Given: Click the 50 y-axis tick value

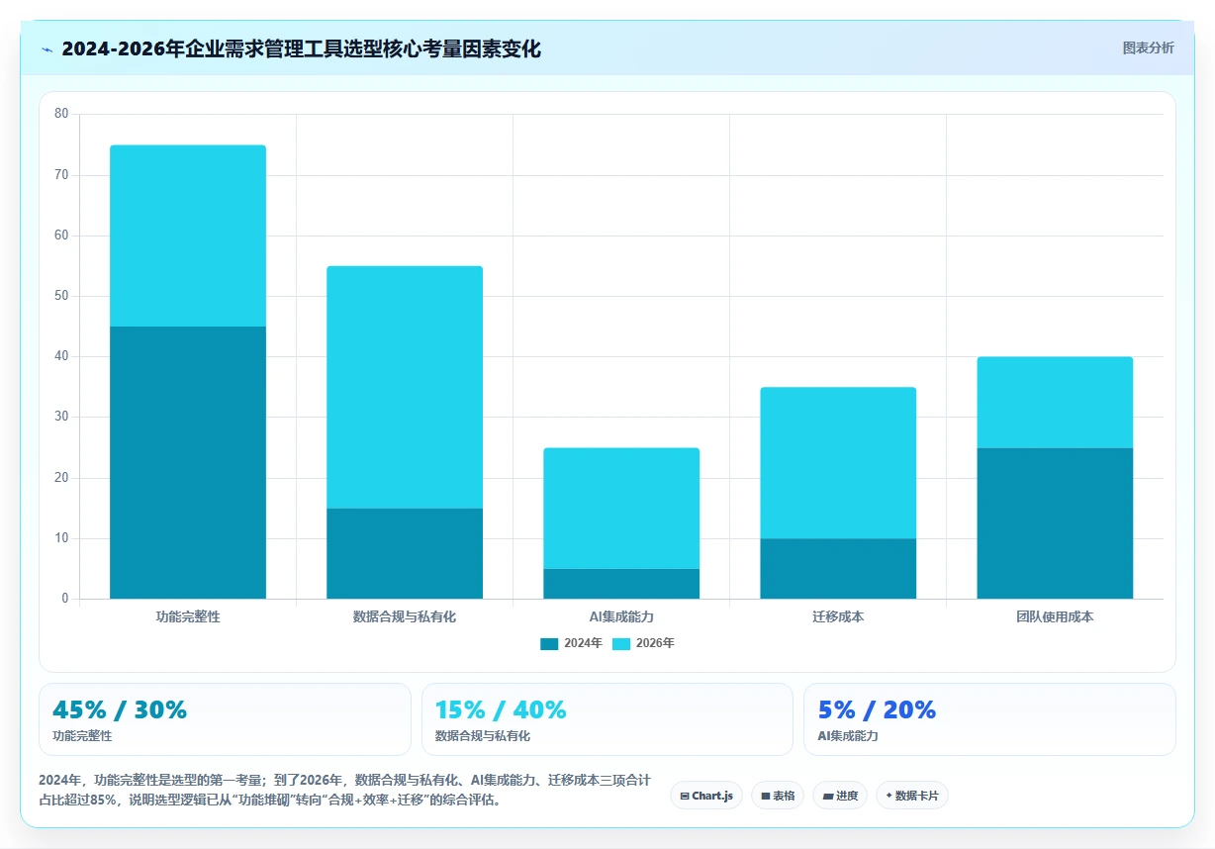Looking at the screenshot, I should pyautogui.click(x=61, y=296).
